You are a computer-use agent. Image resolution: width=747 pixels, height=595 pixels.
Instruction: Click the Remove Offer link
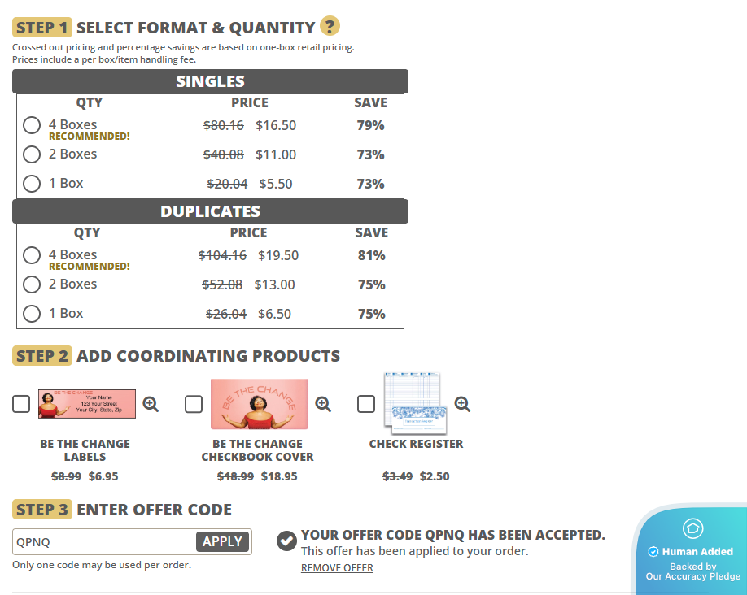337,568
